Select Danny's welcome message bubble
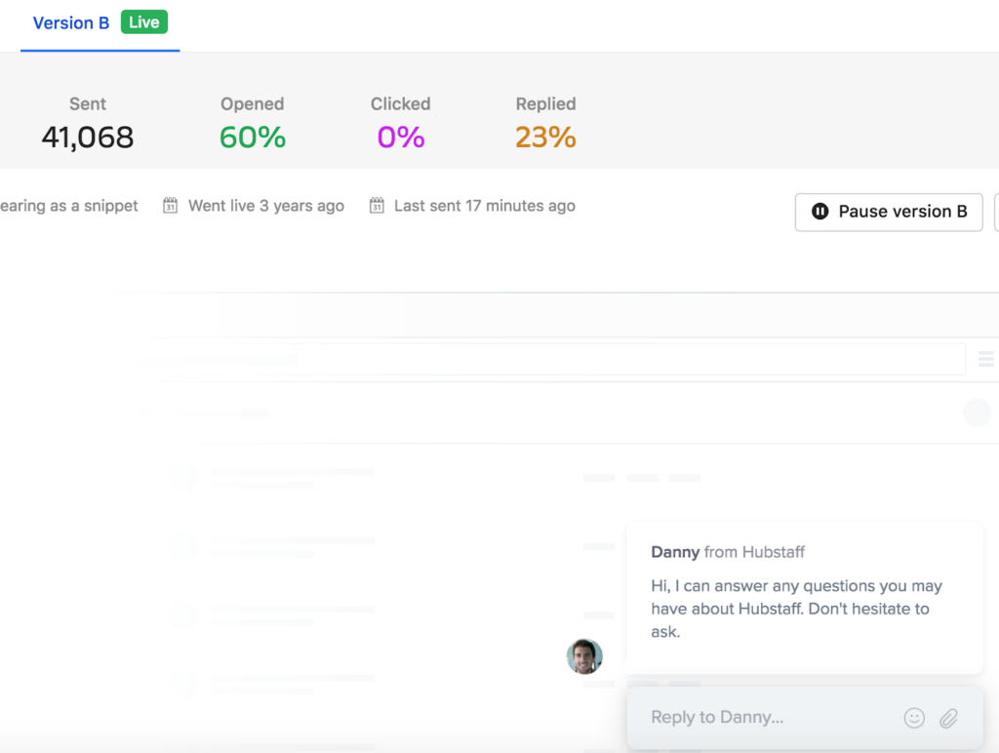 [804, 595]
